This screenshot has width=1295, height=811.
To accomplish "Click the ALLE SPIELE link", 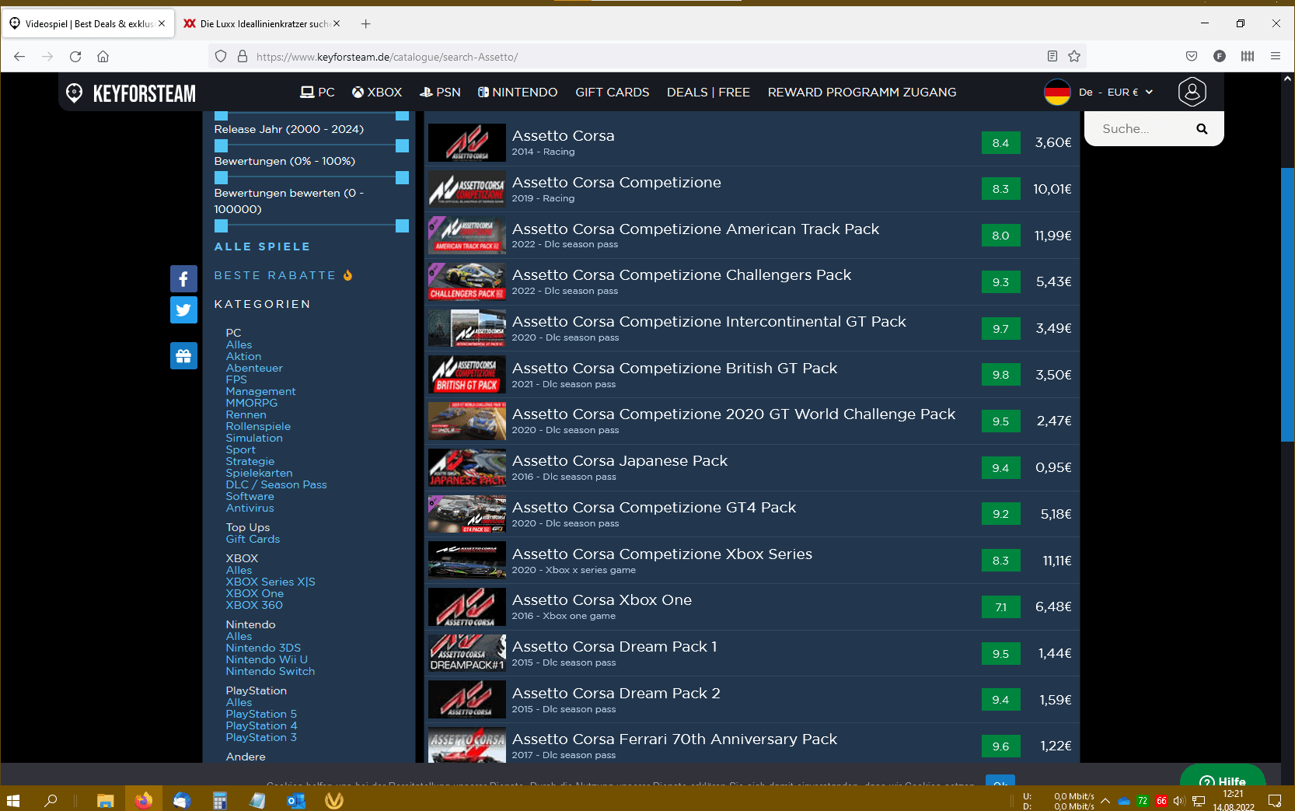I will pyautogui.click(x=262, y=246).
